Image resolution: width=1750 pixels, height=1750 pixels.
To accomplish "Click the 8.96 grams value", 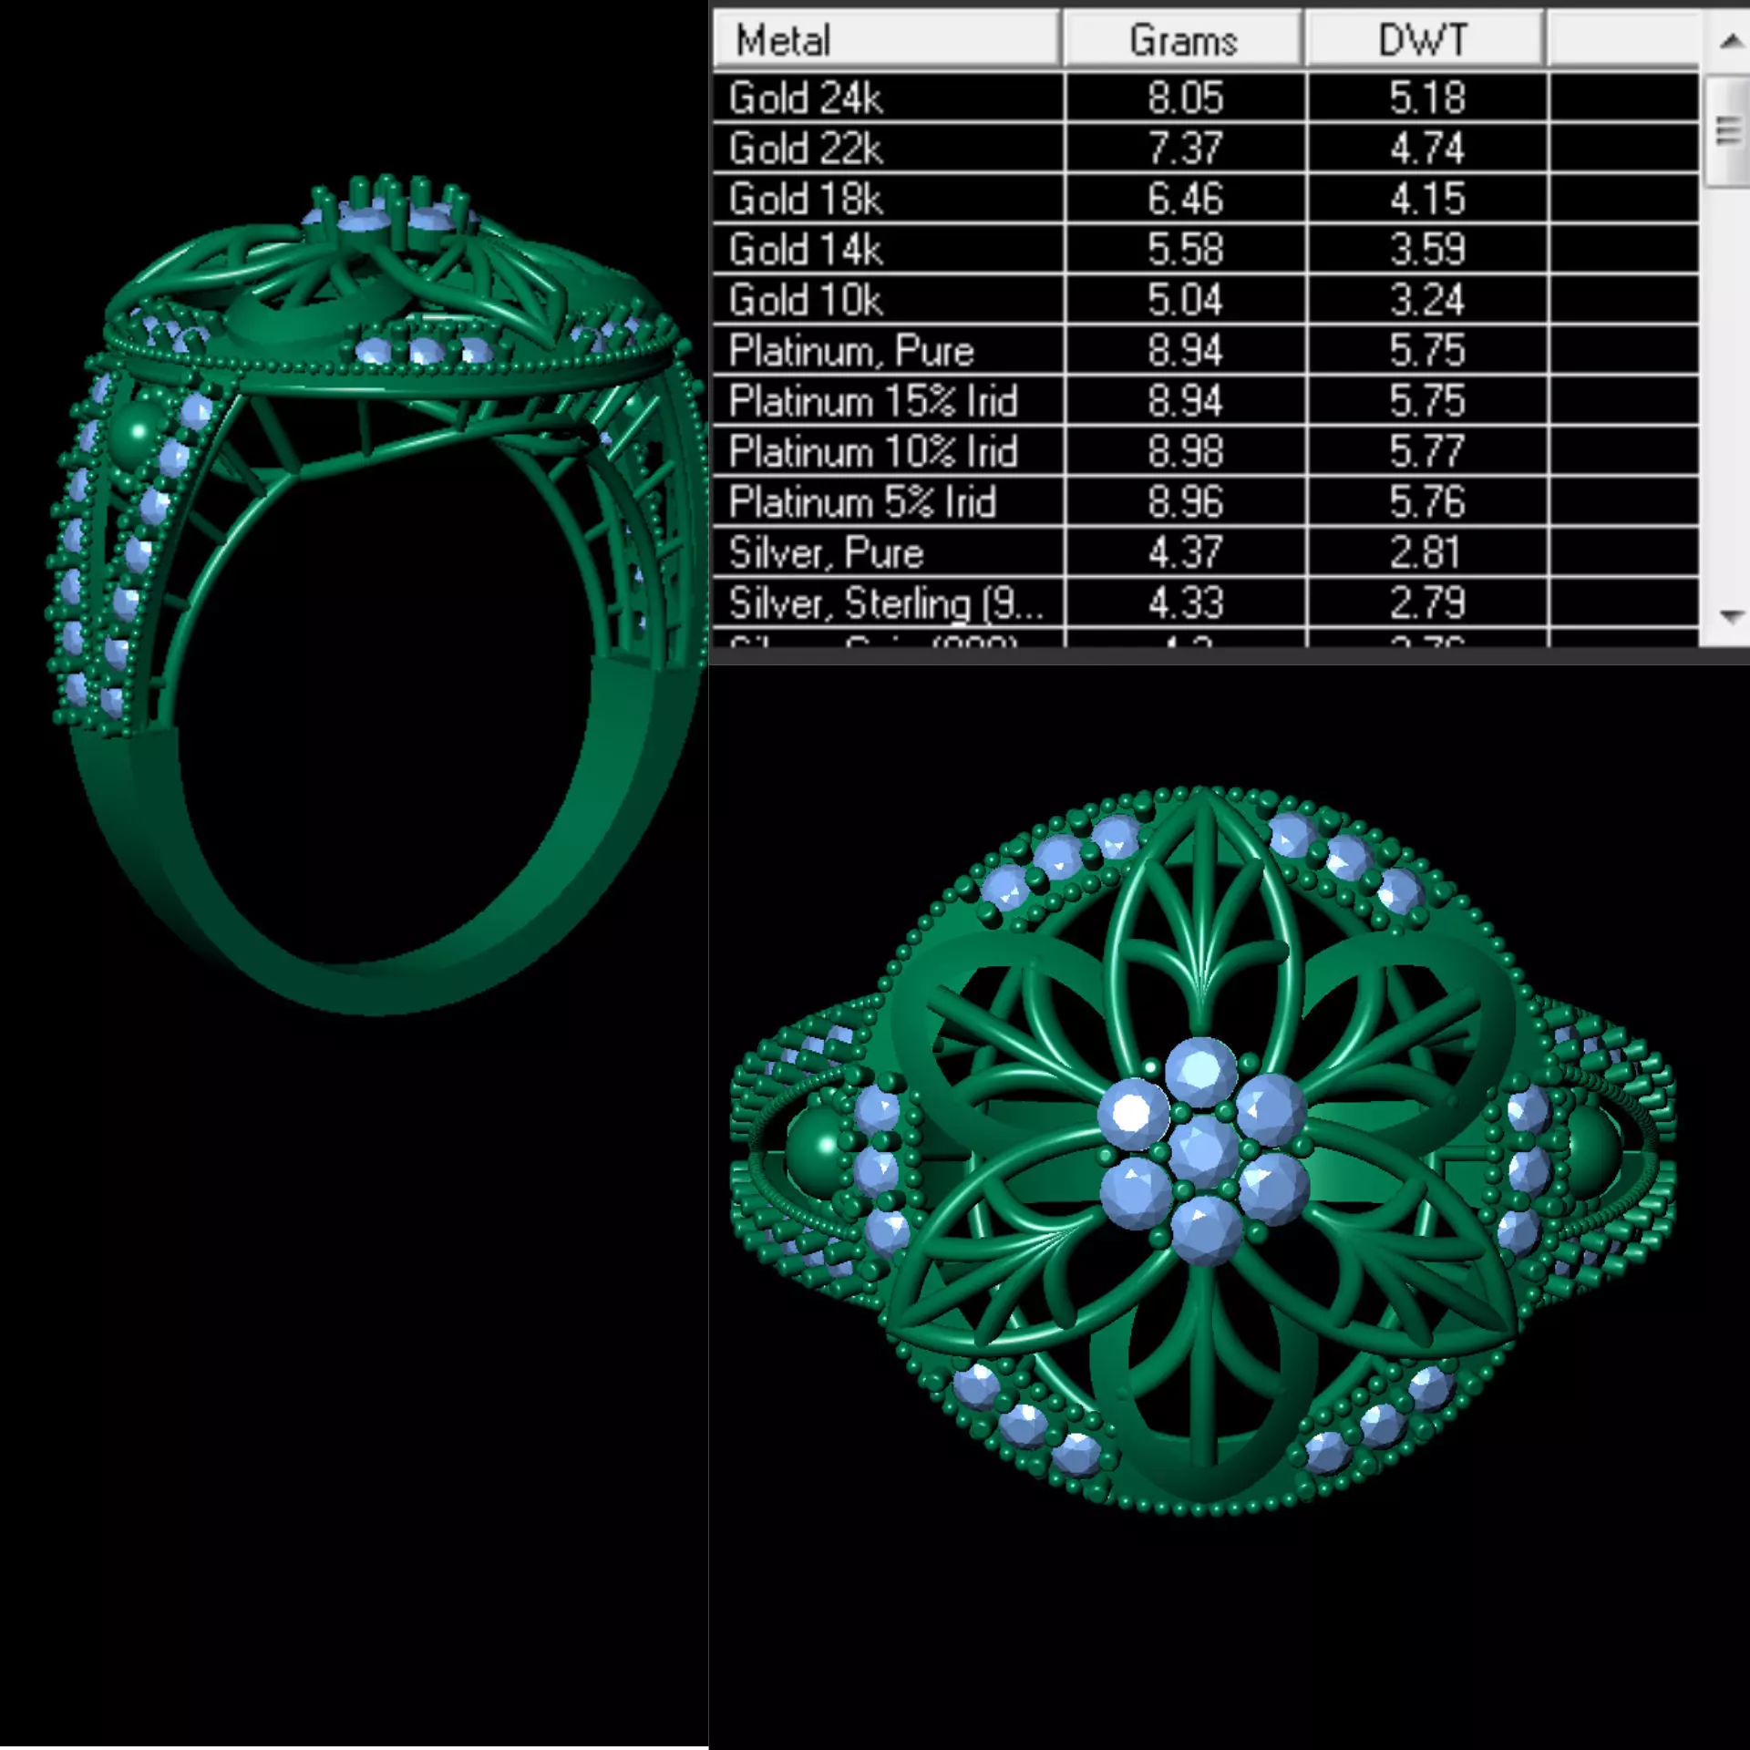I will tap(1185, 502).
